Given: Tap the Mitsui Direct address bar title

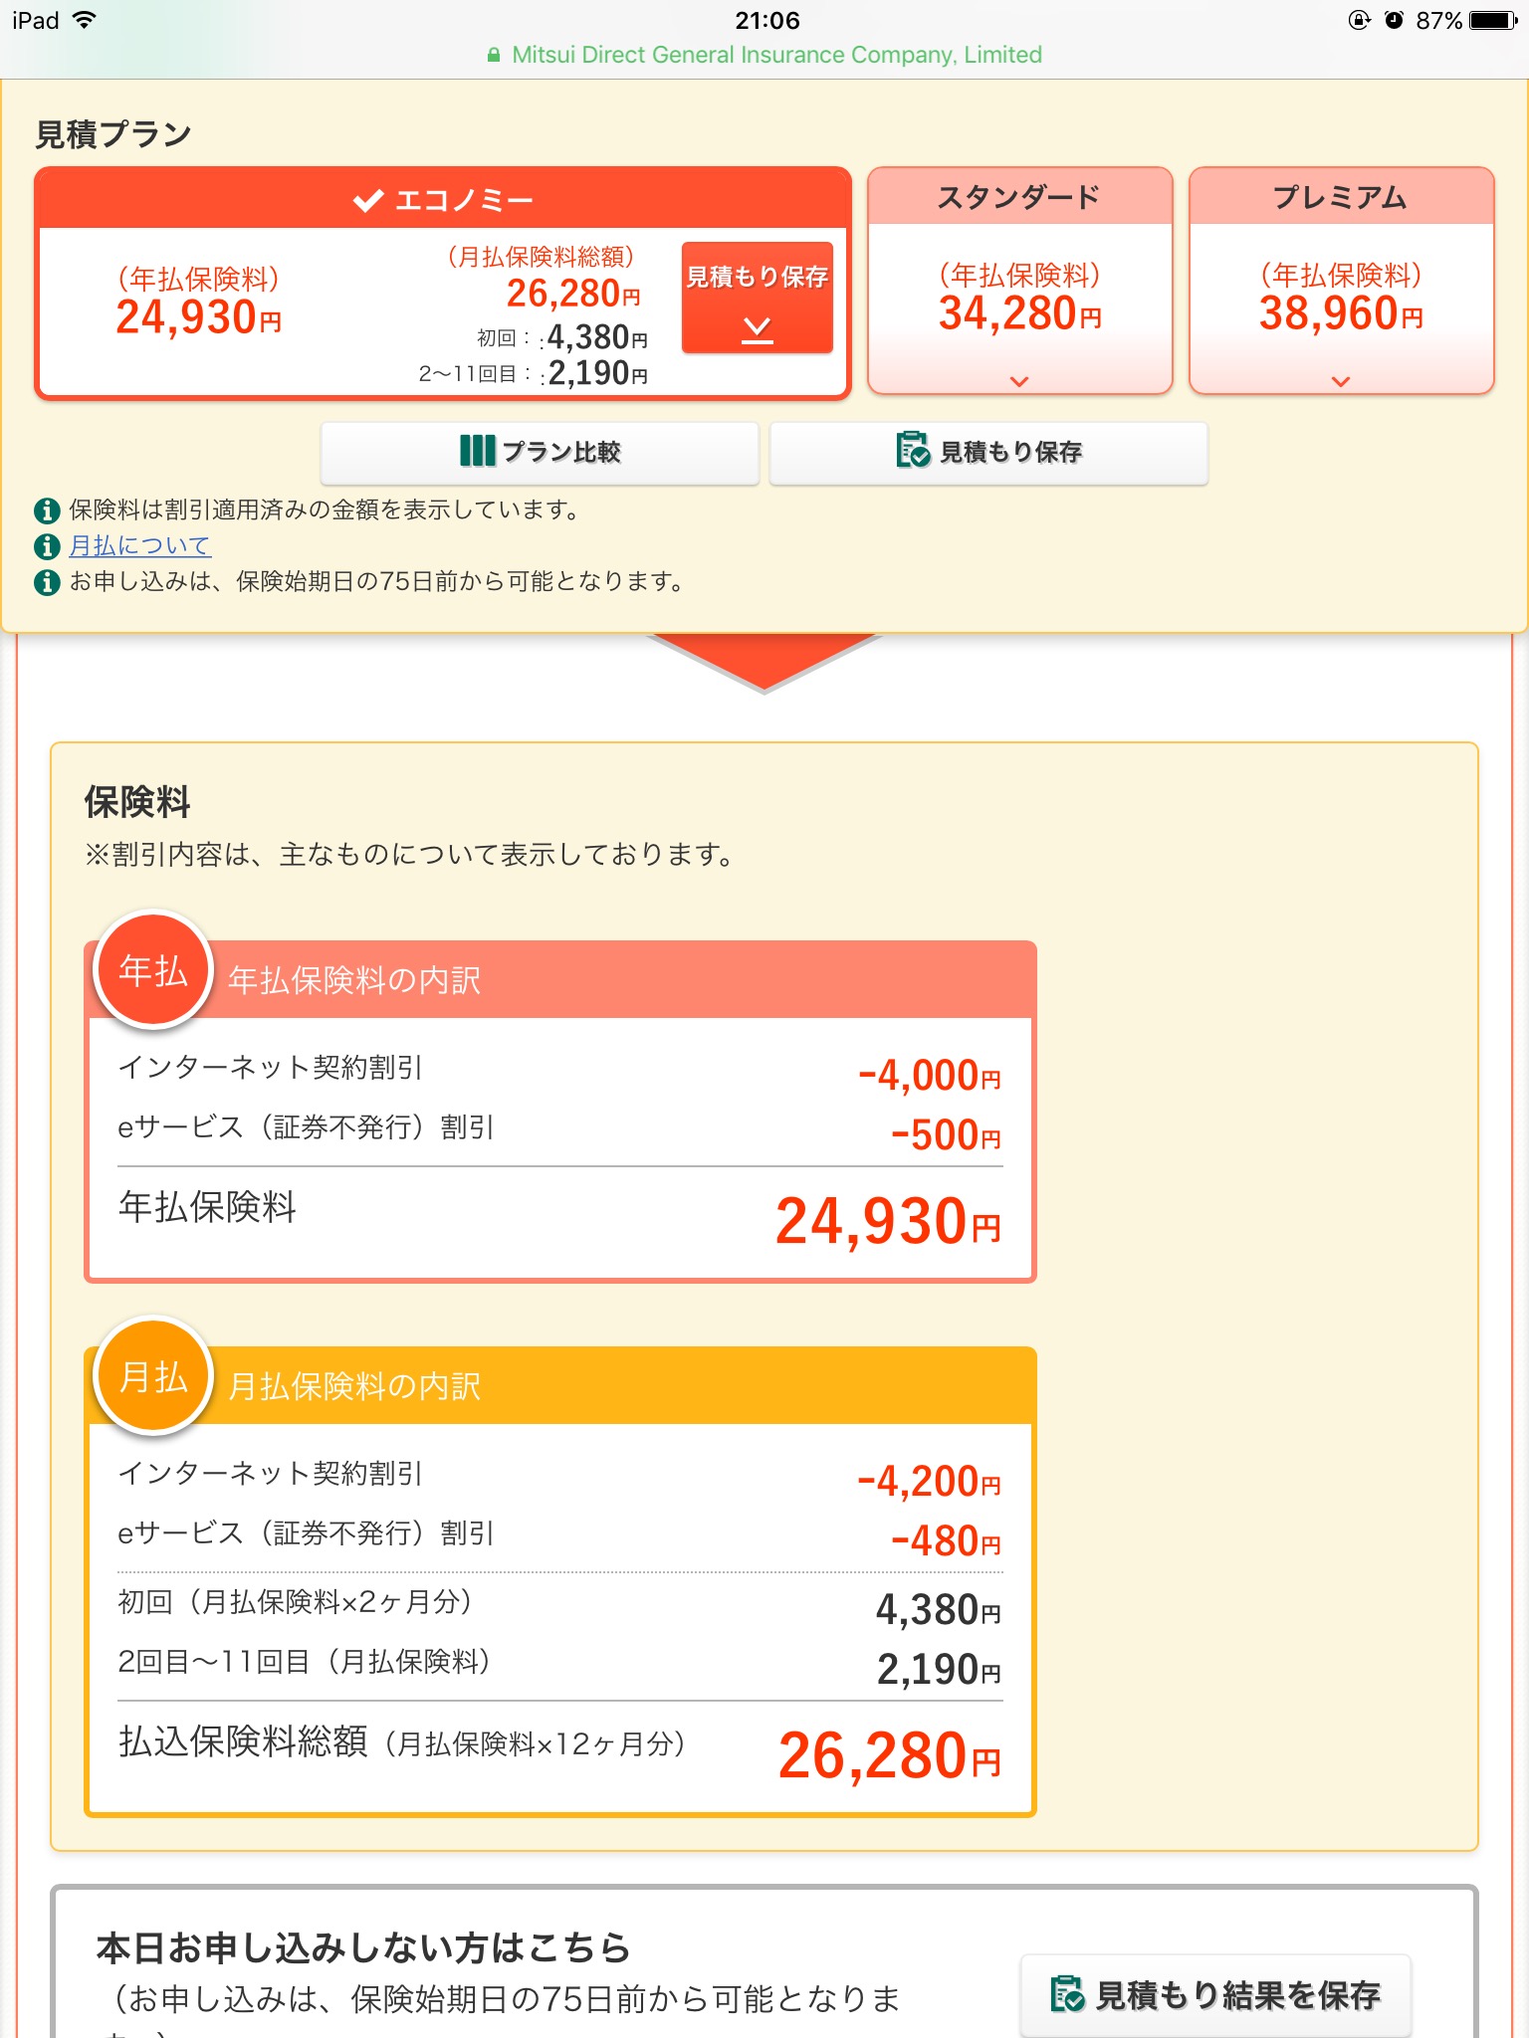Looking at the screenshot, I should point(776,56).
